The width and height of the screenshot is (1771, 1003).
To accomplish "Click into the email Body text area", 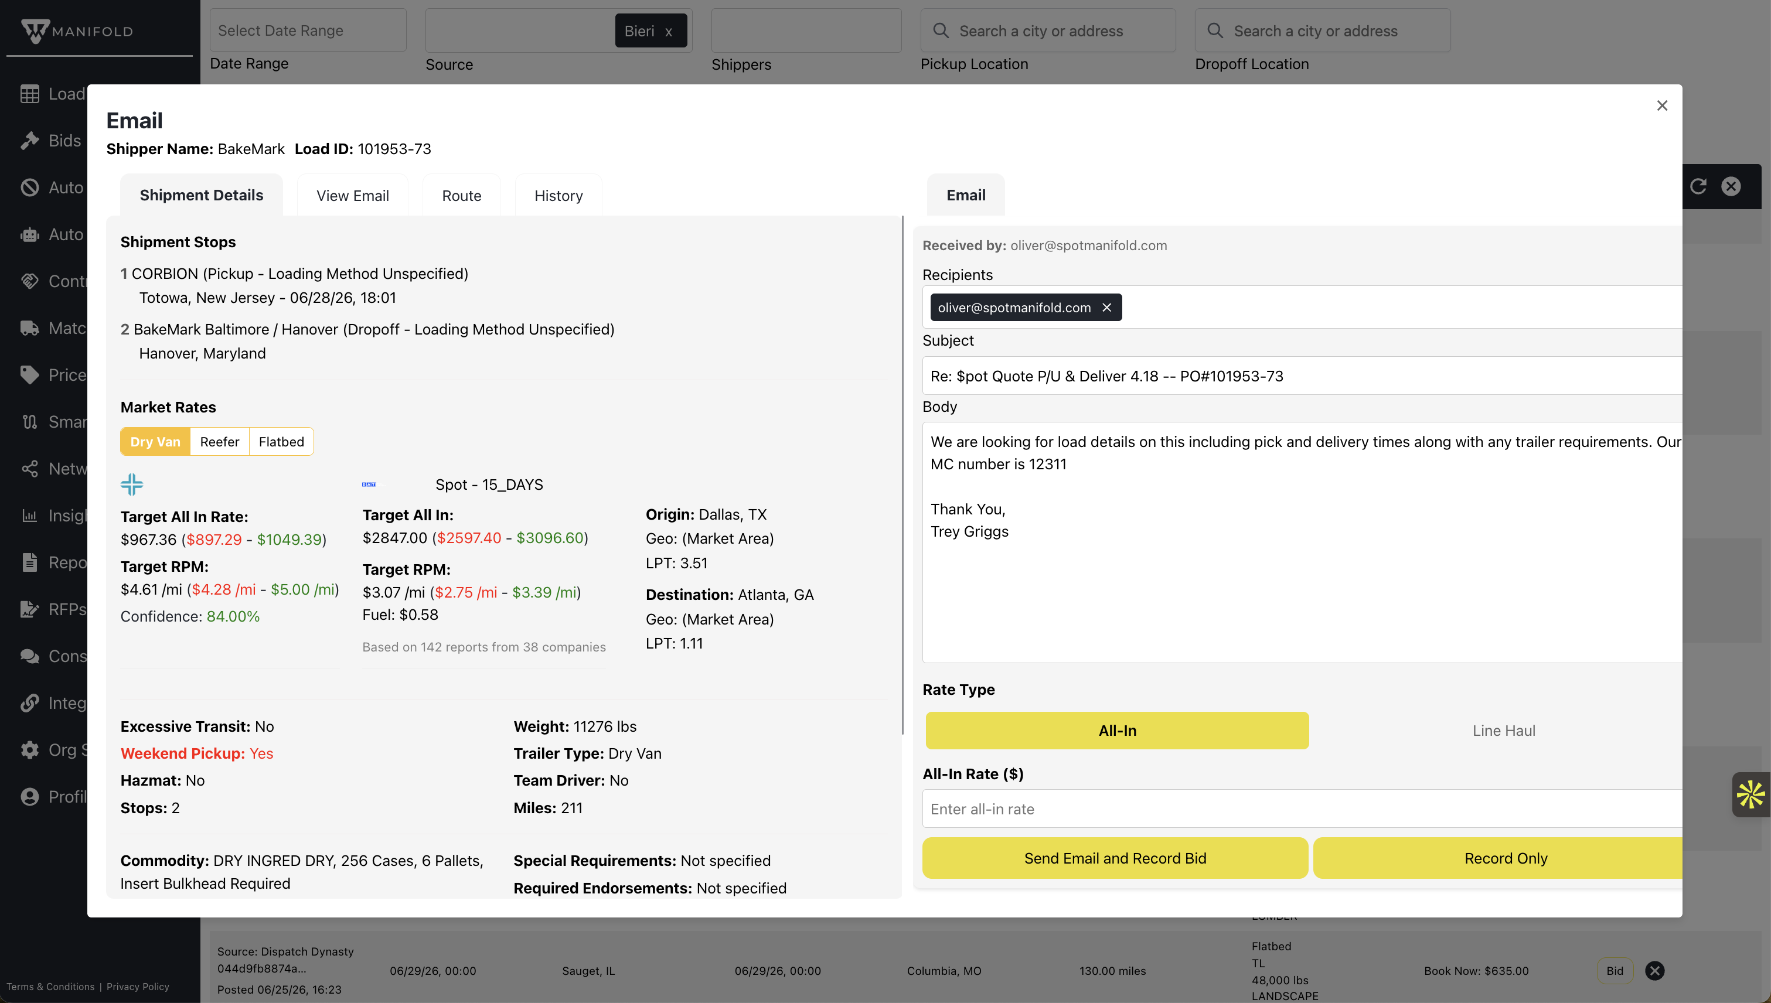I will [x=1302, y=542].
